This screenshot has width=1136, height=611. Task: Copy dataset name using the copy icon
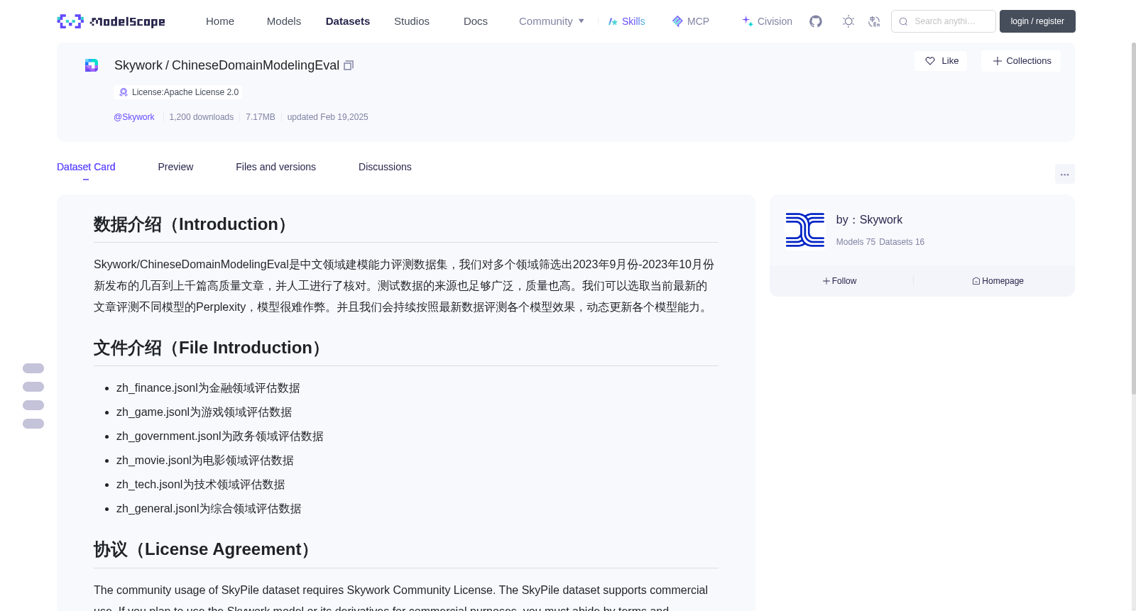pyautogui.click(x=349, y=65)
